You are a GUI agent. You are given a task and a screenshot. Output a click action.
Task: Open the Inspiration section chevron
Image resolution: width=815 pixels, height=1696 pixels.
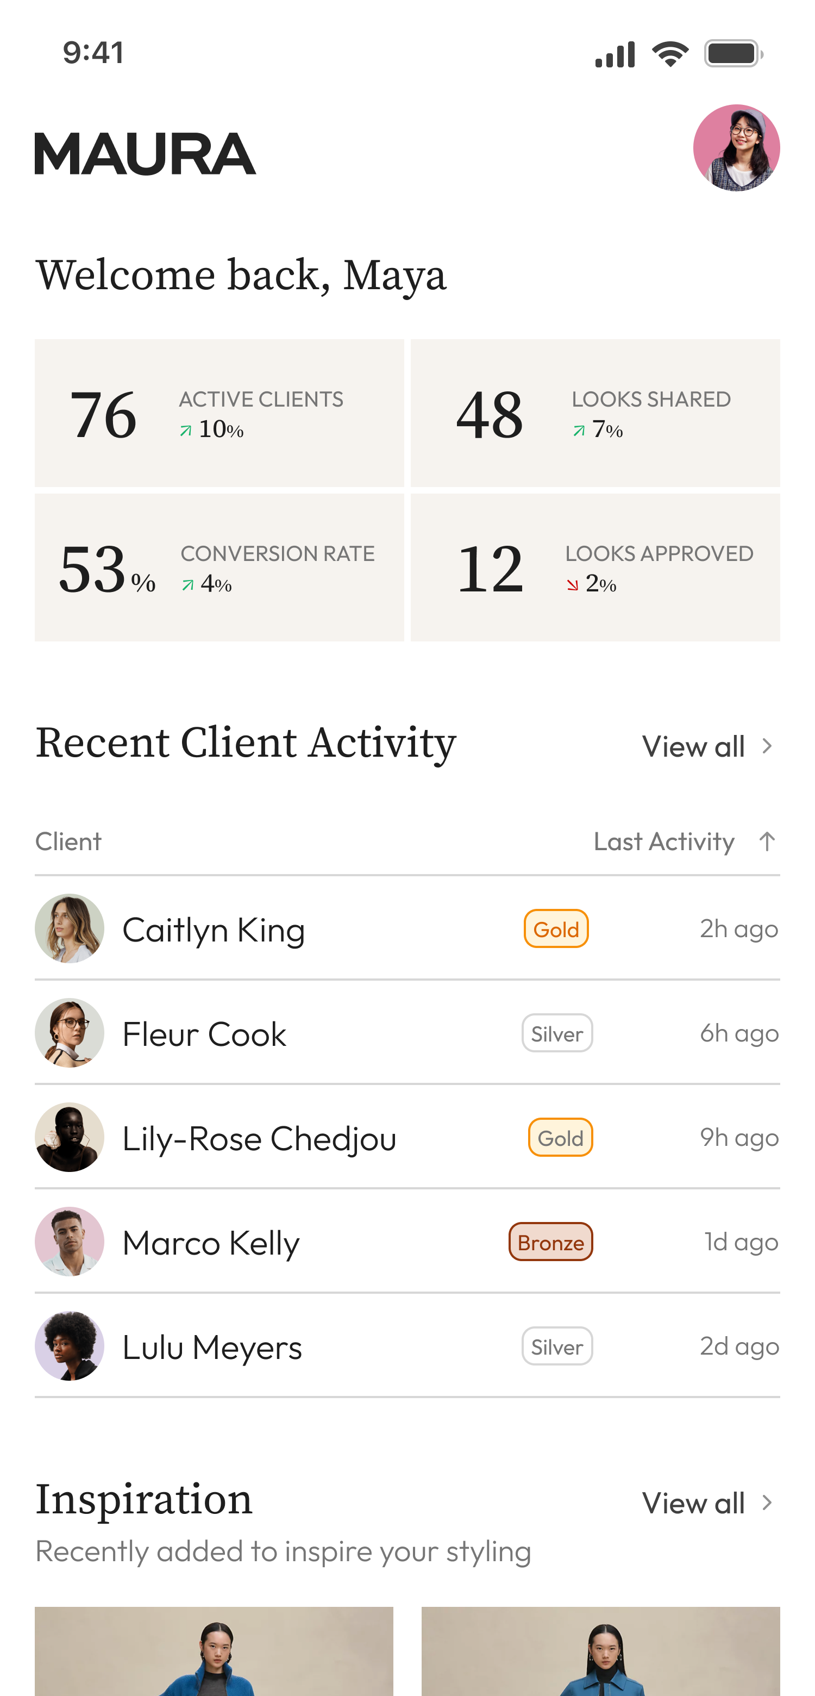click(x=768, y=1503)
